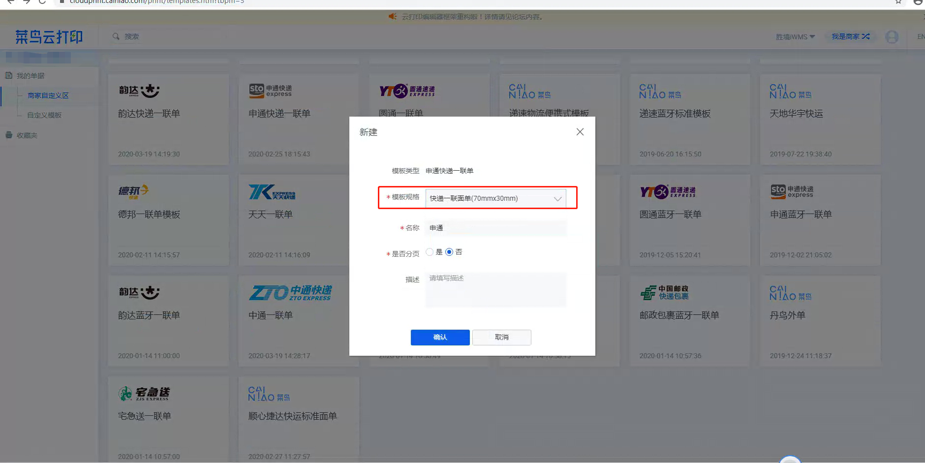Screen dimensions: 925x463
Task: Expand 我的单据 in the sidebar
Action: [x=31, y=76]
